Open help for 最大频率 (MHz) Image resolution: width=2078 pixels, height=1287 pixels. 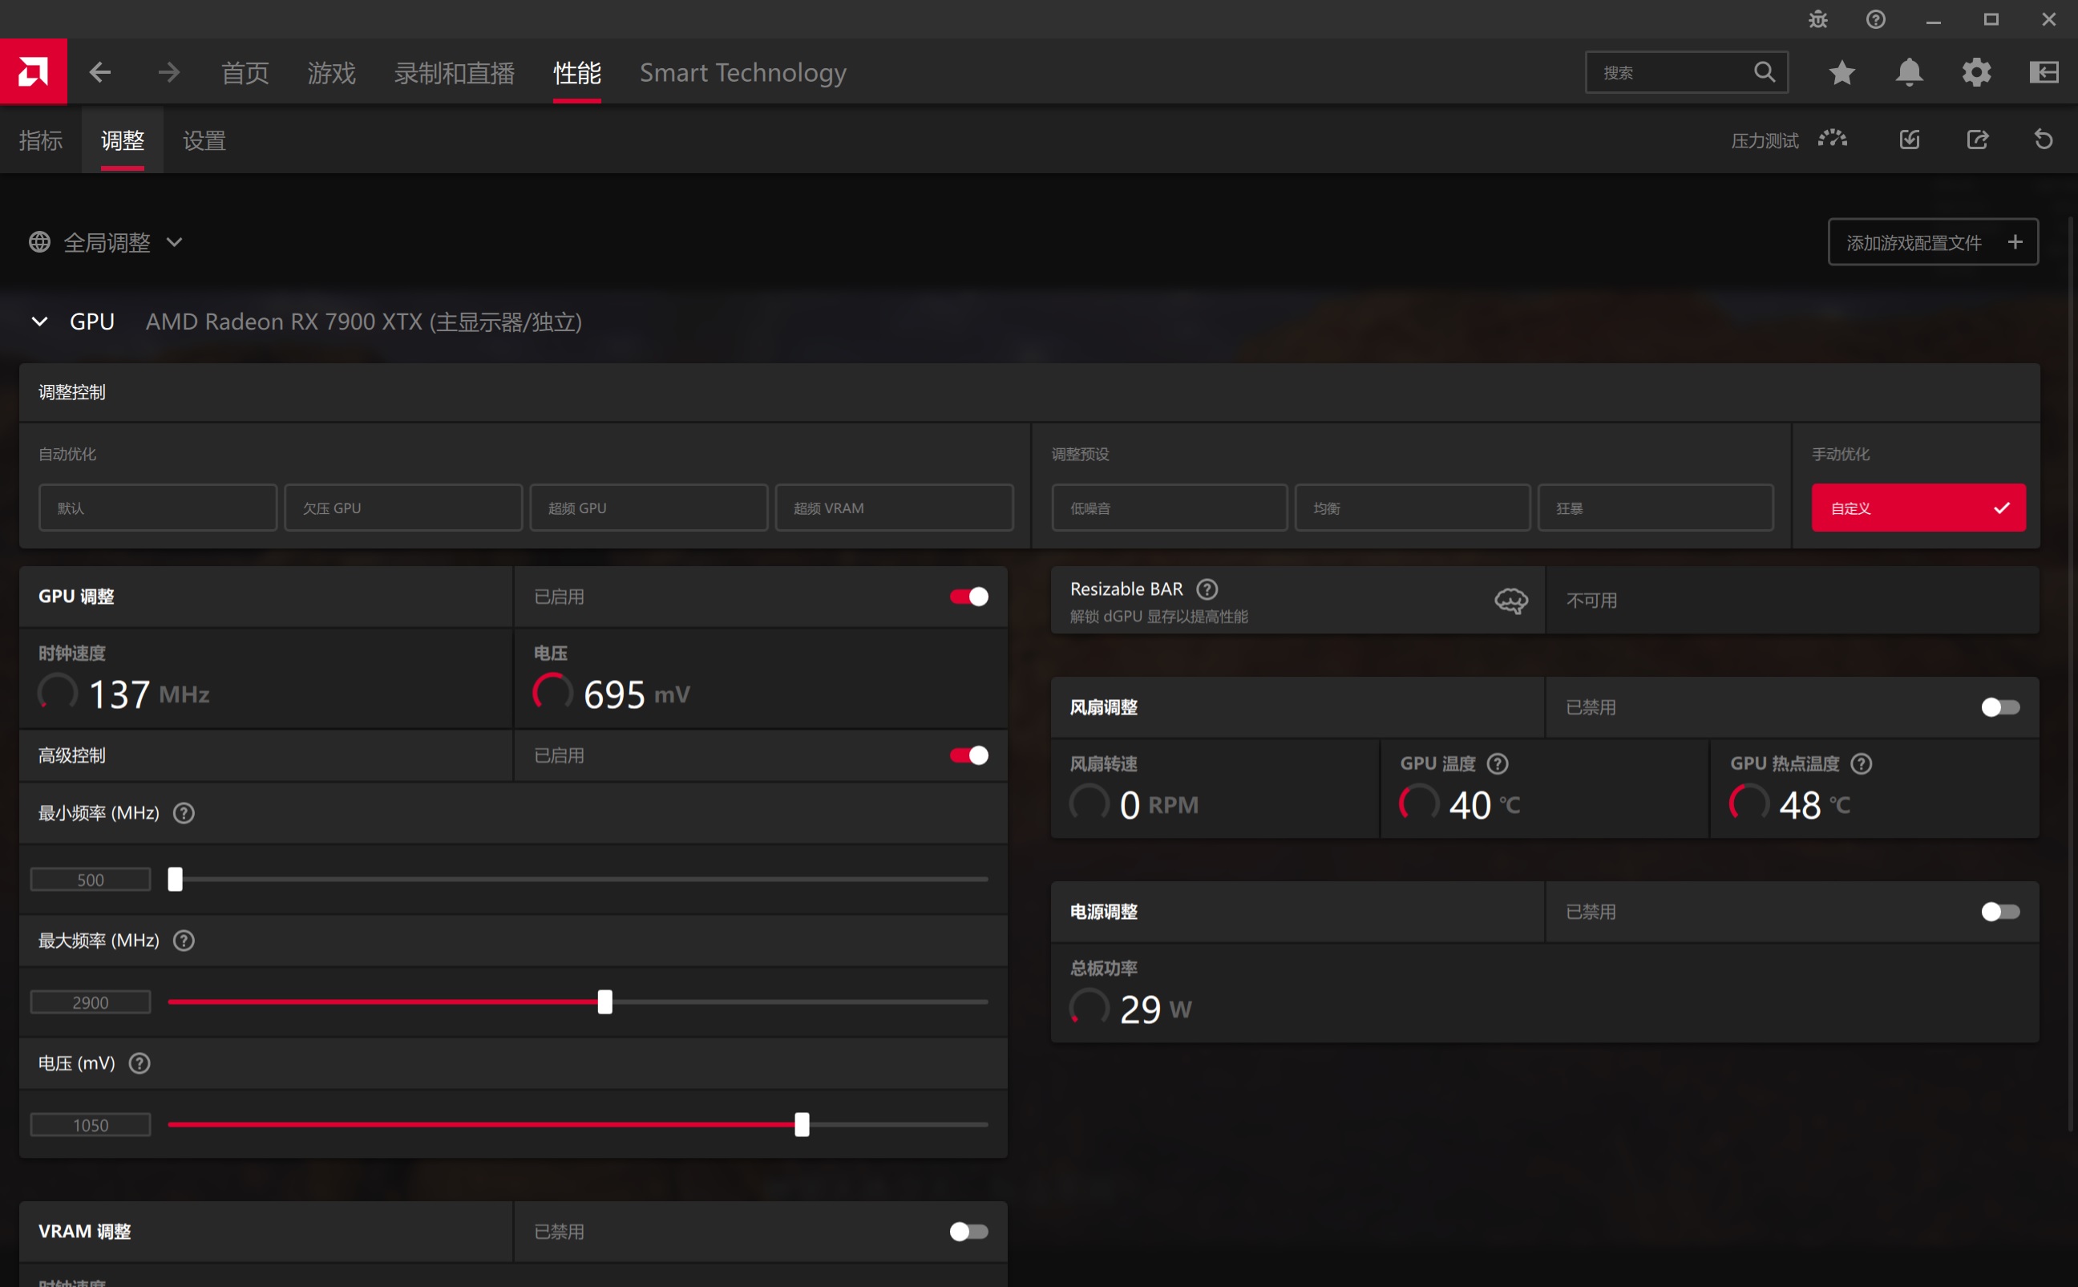click(184, 941)
